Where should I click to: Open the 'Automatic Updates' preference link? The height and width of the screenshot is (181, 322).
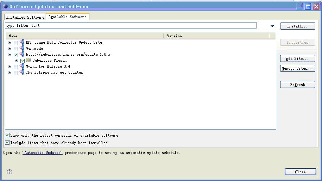click(42, 152)
